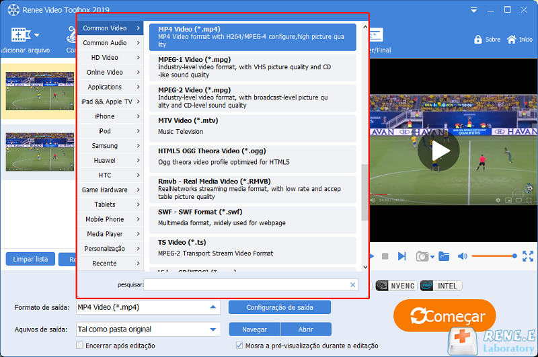Click the Renee Video Toolbox logo icon

[13, 10]
